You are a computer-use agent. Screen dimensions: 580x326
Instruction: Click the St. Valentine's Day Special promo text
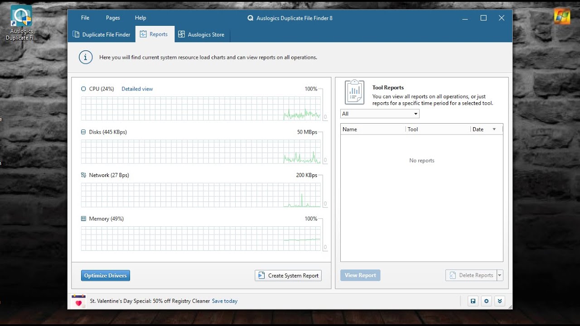click(x=150, y=301)
